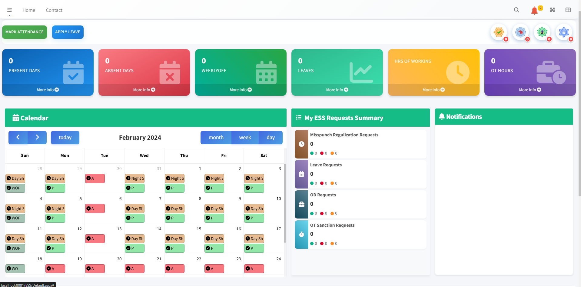Go to the next month with right chevron

pyautogui.click(x=37, y=137)
